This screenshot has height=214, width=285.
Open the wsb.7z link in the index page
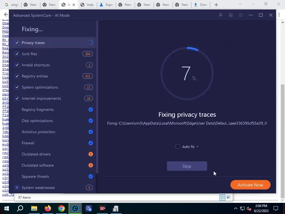[8, 194]
